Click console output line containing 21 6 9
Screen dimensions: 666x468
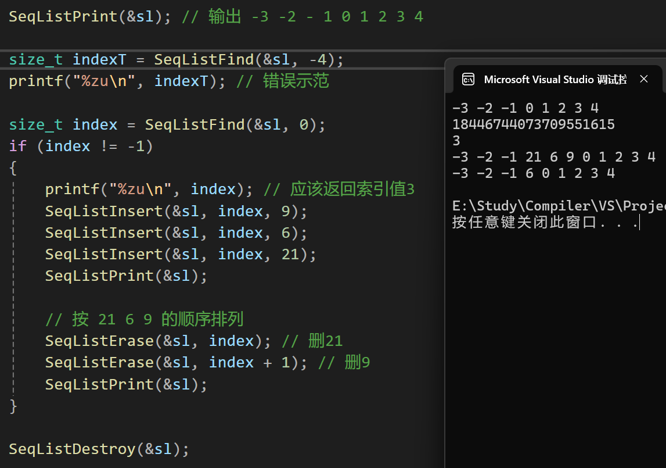tap(553, 157)
